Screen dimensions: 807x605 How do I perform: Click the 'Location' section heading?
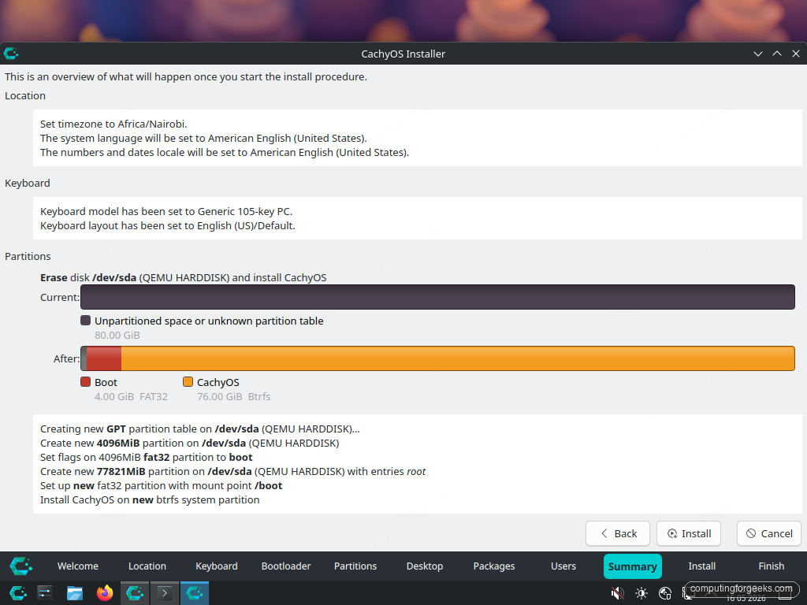click(x=25, y=95)
